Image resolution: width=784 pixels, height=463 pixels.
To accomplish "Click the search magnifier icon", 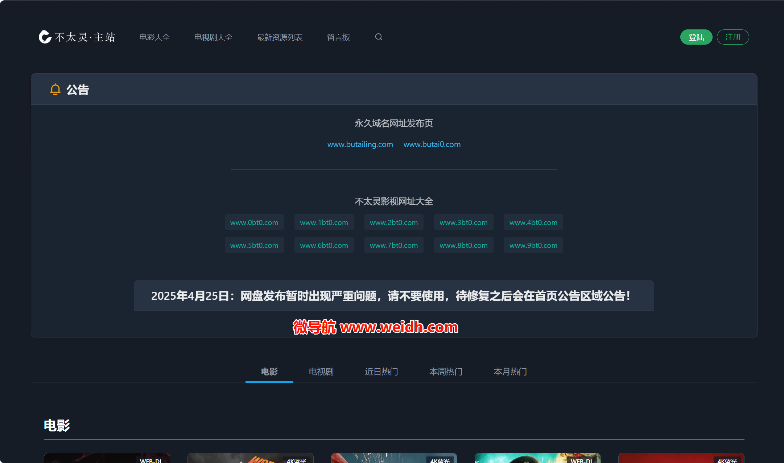I will (378, 37).
